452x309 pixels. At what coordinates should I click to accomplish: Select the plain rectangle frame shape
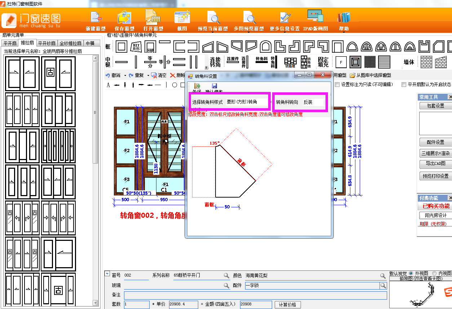121,47
